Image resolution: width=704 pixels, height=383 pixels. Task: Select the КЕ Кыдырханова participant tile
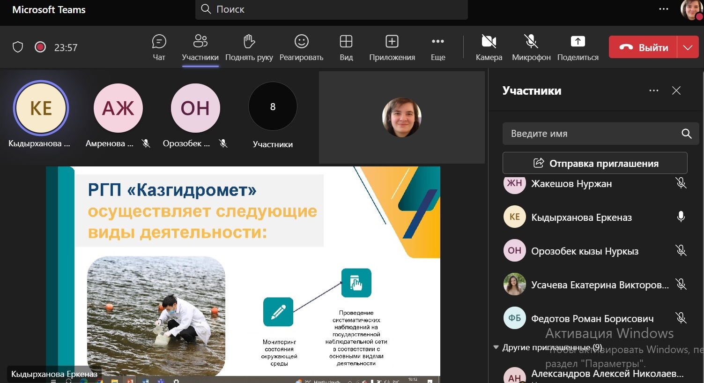[41, 108]
